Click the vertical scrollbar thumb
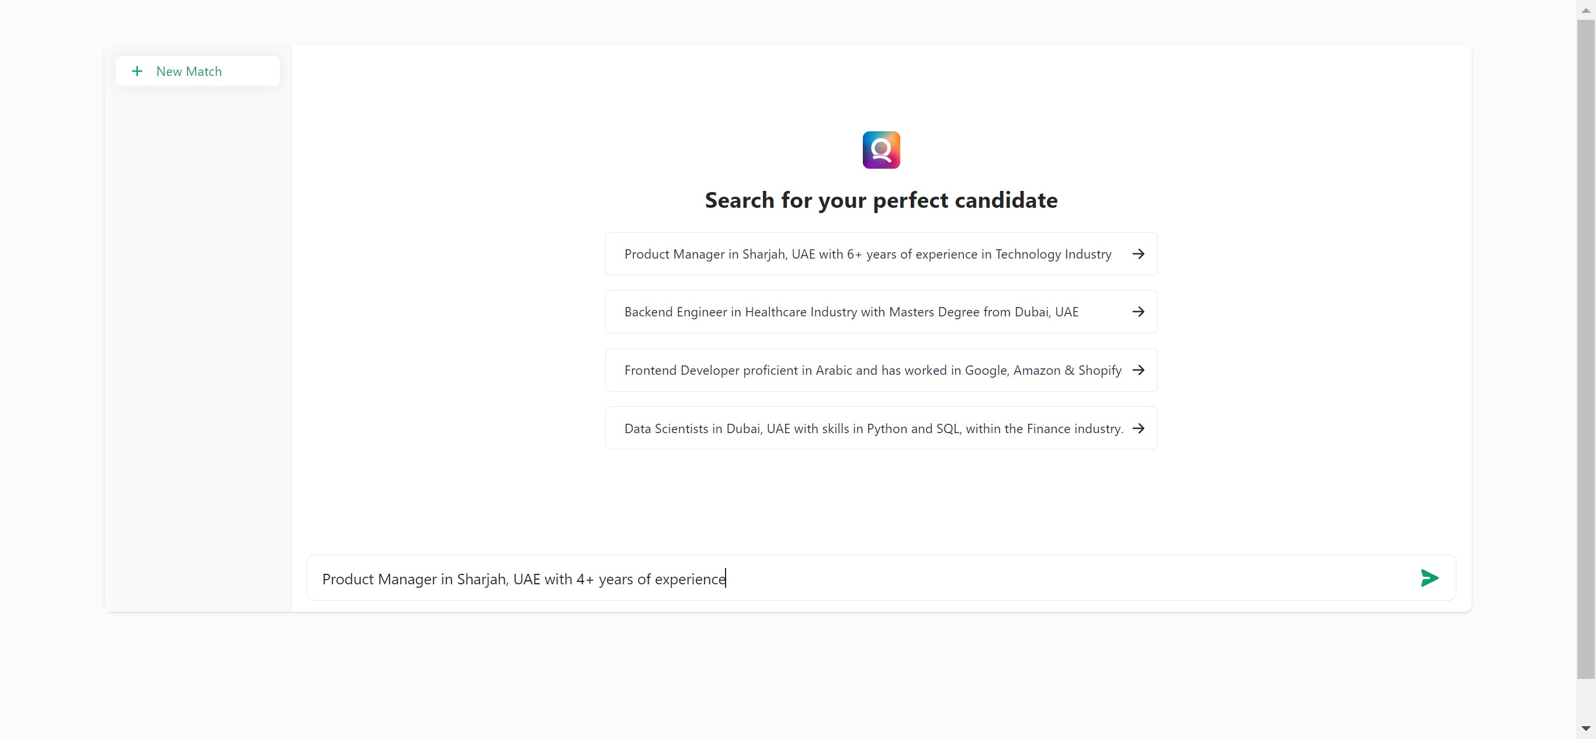 (x=1585, y=347)
